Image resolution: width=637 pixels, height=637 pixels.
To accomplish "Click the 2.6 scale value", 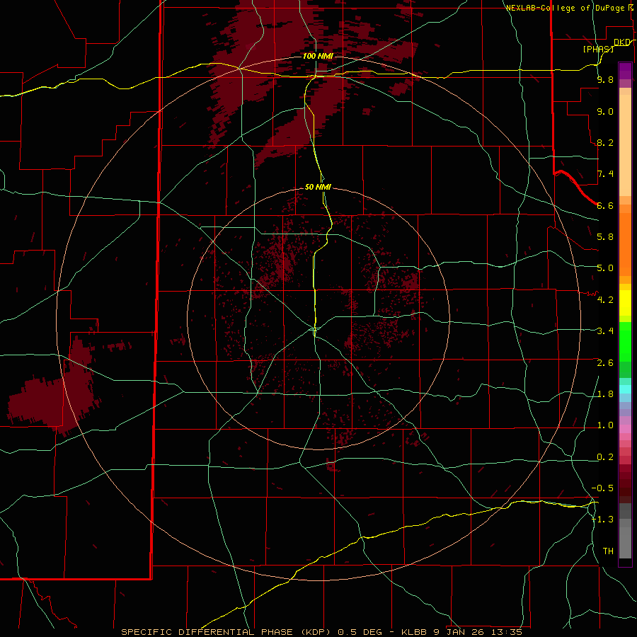I will click(605, 363).
